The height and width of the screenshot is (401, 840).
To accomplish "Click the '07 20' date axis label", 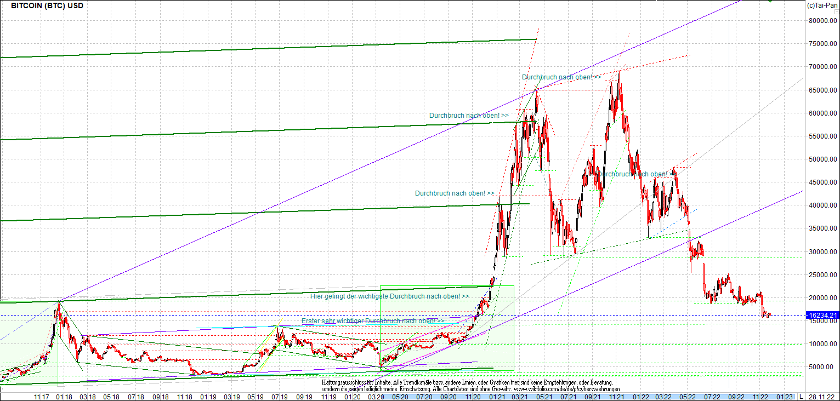I will click(x=424, y=397).
